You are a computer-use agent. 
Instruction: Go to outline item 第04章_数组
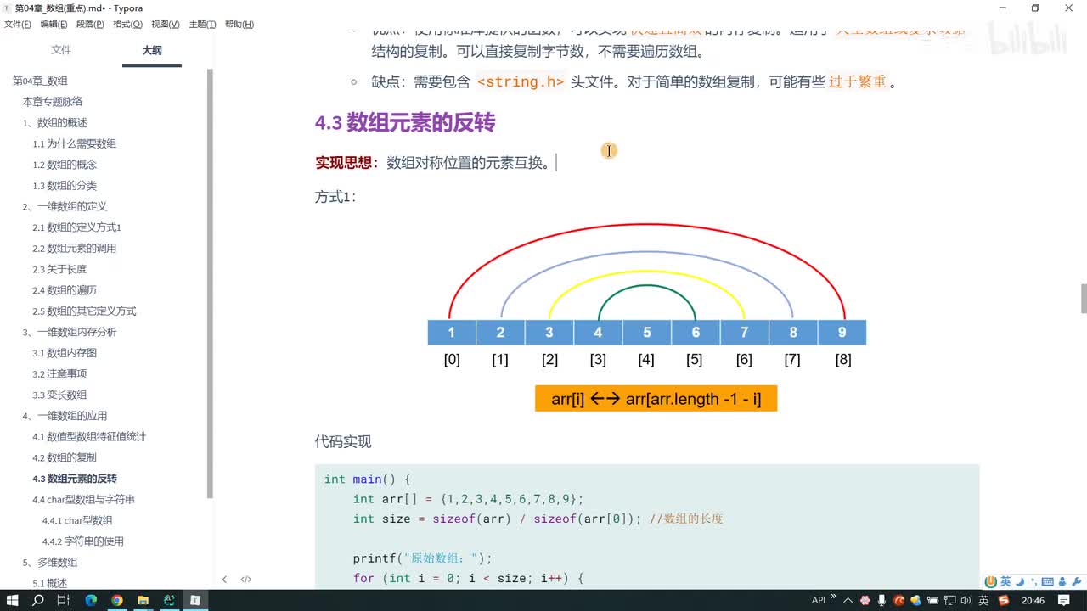click(x=40, y=81)
